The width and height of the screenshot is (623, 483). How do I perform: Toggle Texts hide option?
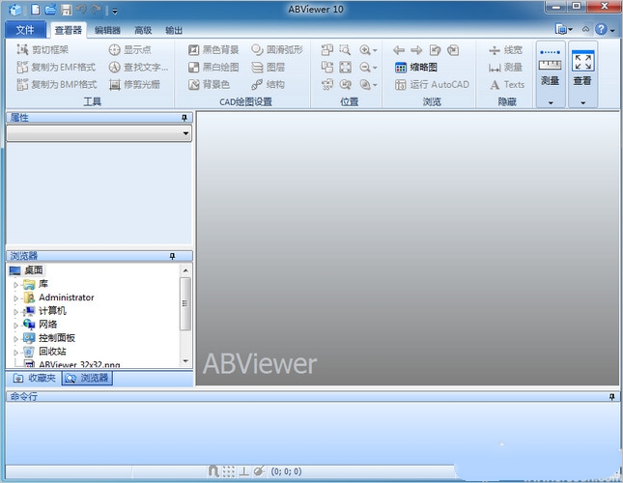click(507, 84)
